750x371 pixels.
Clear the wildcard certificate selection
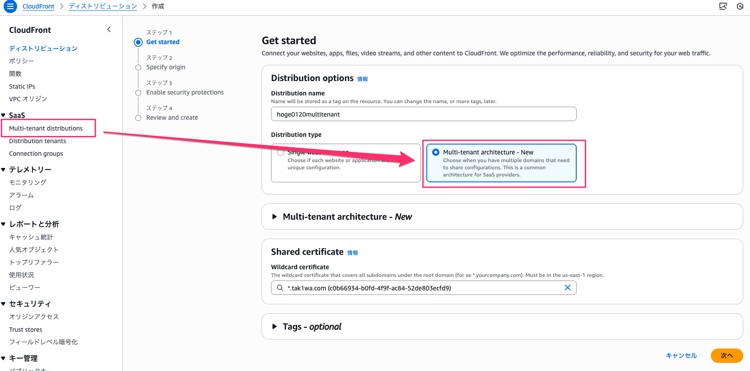tap(568, 288)
